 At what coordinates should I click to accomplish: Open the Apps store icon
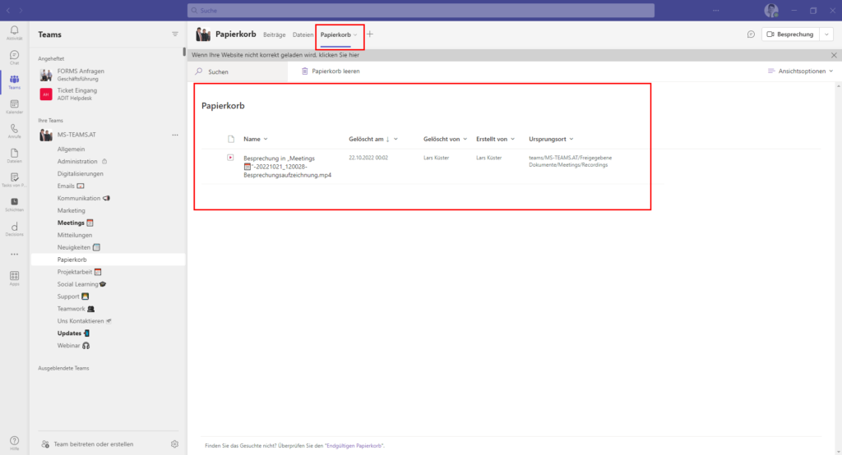point(15,278)
